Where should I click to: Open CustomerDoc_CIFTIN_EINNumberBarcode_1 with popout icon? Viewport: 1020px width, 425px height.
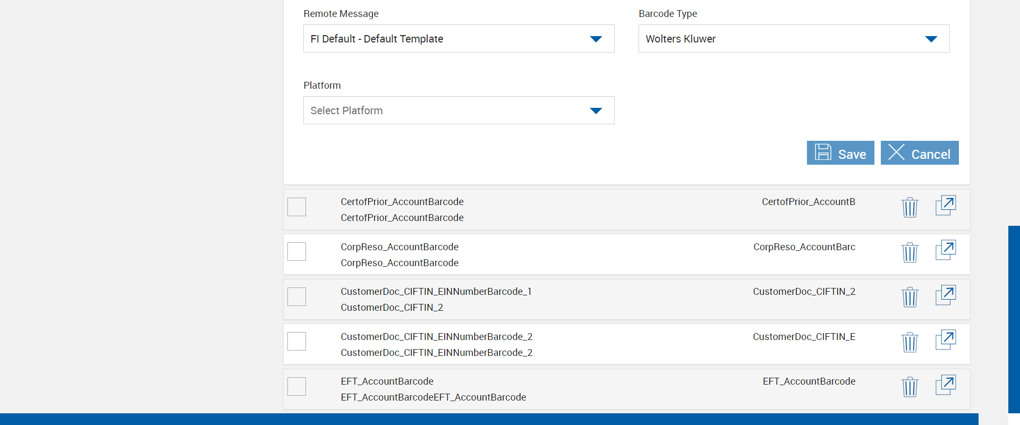[945, 295]
